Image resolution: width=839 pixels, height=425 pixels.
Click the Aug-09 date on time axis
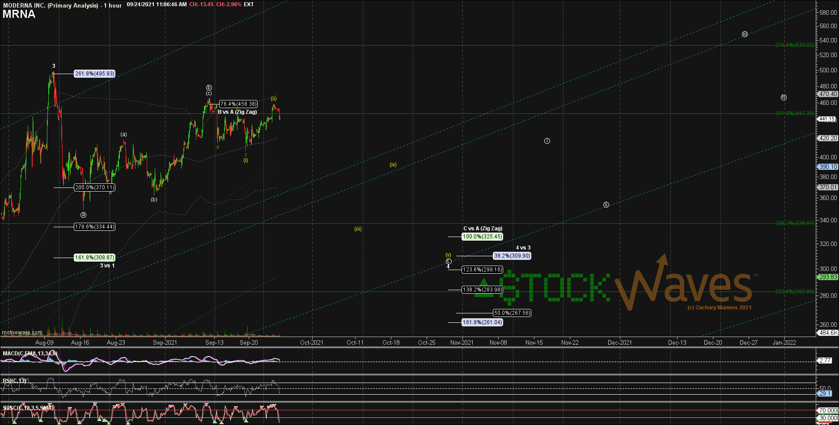coord(44,343)
